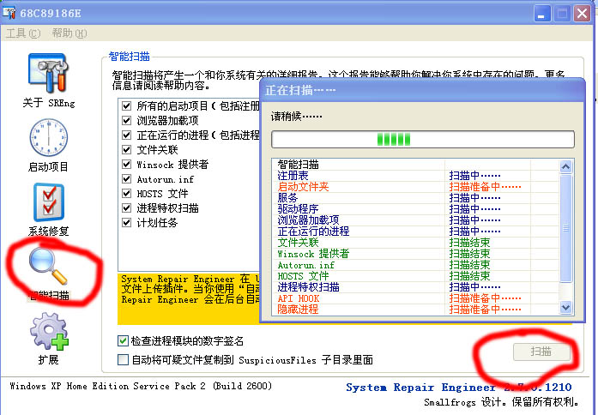Uncheck Autorun.inf checkbox
598x415 pixels.
coord(126,178)
